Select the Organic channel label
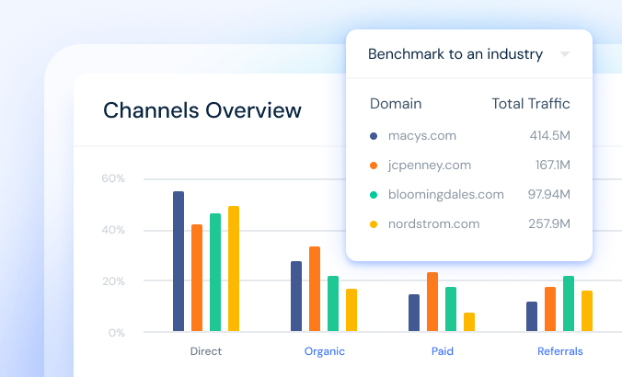The width and height of the screenshot is (622, 377). (x=325, y=351)
